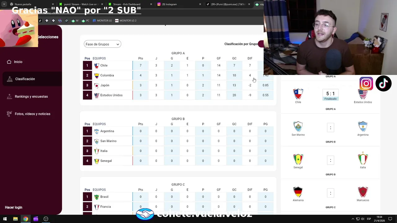The image size is (397, 223).
Task: Click Chrome icon in taskbar
Action: [x=25, y=219]
